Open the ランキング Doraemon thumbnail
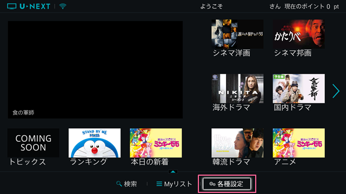The width and height of the screenshot is (346, 194). 95,143
